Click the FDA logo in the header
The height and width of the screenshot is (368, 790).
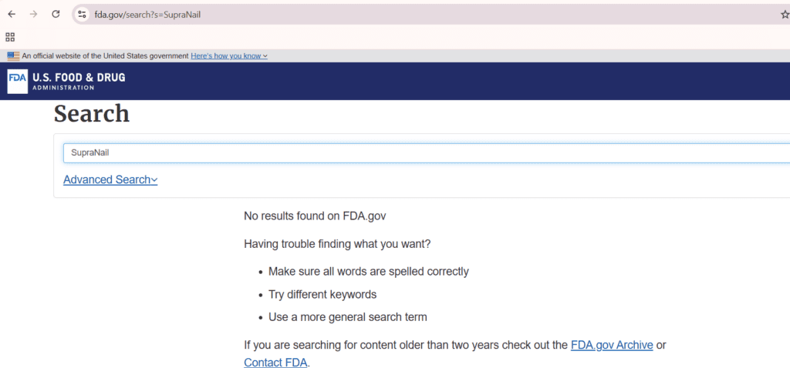[x=18, y=82]
